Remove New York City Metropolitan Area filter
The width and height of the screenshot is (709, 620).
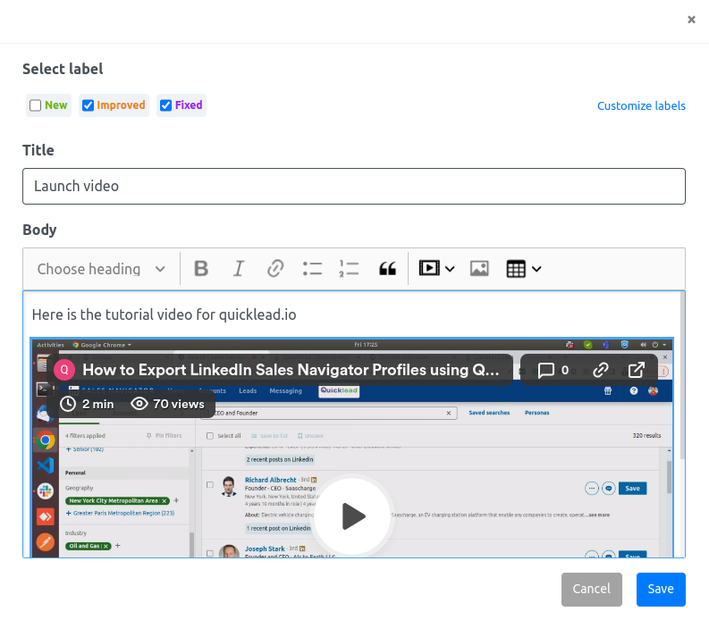(165, 500)
